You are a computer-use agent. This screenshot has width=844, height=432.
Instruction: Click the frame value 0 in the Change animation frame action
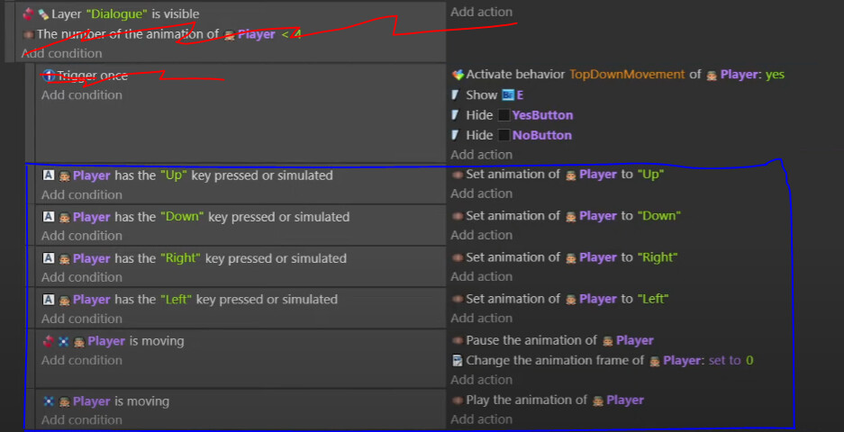tap(749, 361)
